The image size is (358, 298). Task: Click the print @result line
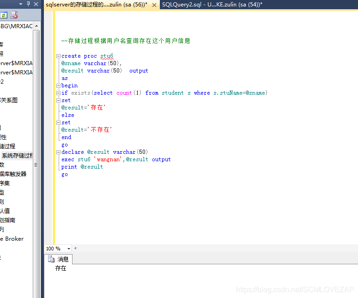coord(82,167)
